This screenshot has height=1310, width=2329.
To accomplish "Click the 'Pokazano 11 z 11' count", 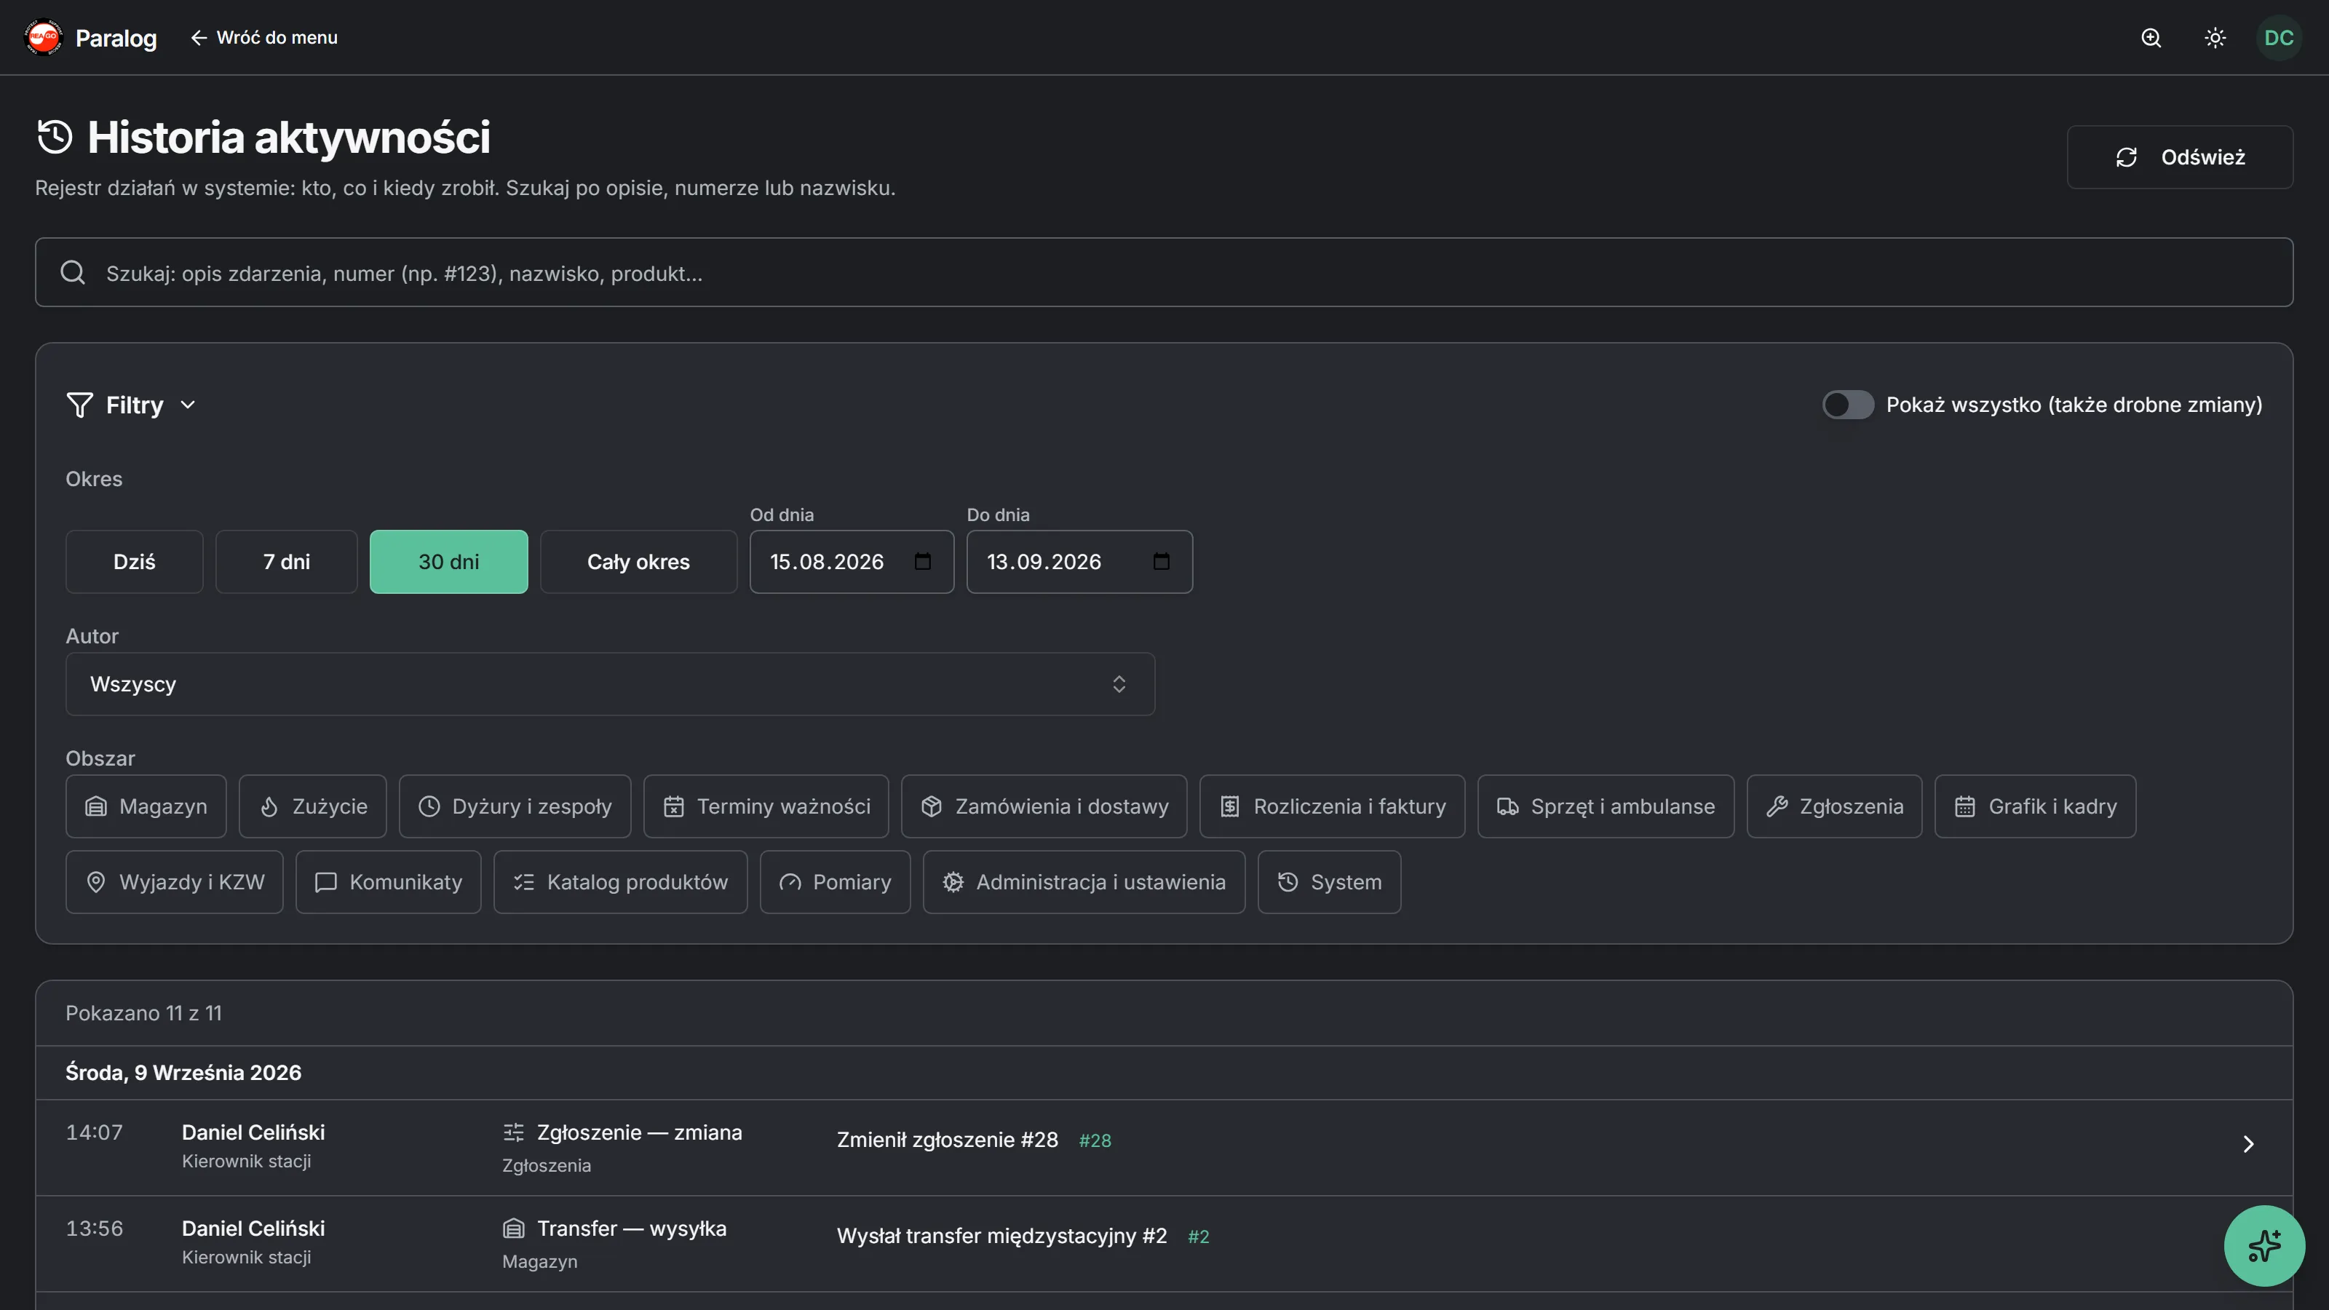I will tap(143, 1014).
